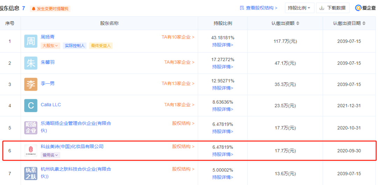Click the COSMAX company logo
378x185 pixels.
[31, 150]
